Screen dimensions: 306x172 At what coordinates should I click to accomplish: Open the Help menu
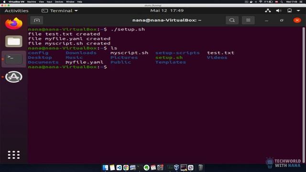tap(80, 2)
